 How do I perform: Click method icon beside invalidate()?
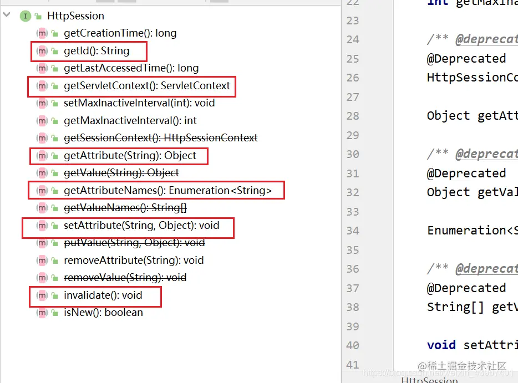(42, 295)
